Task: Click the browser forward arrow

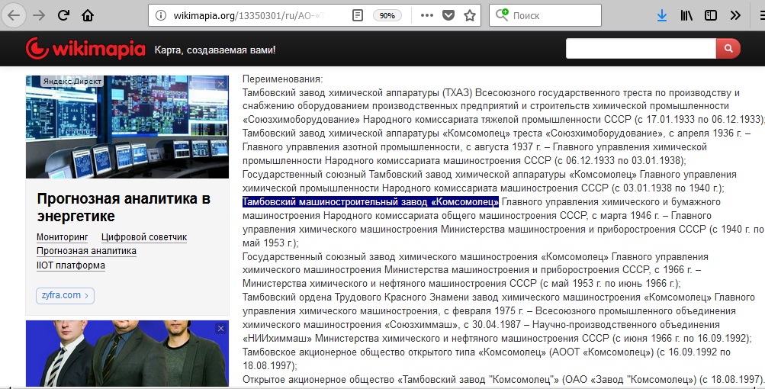Action: [38, 15]
